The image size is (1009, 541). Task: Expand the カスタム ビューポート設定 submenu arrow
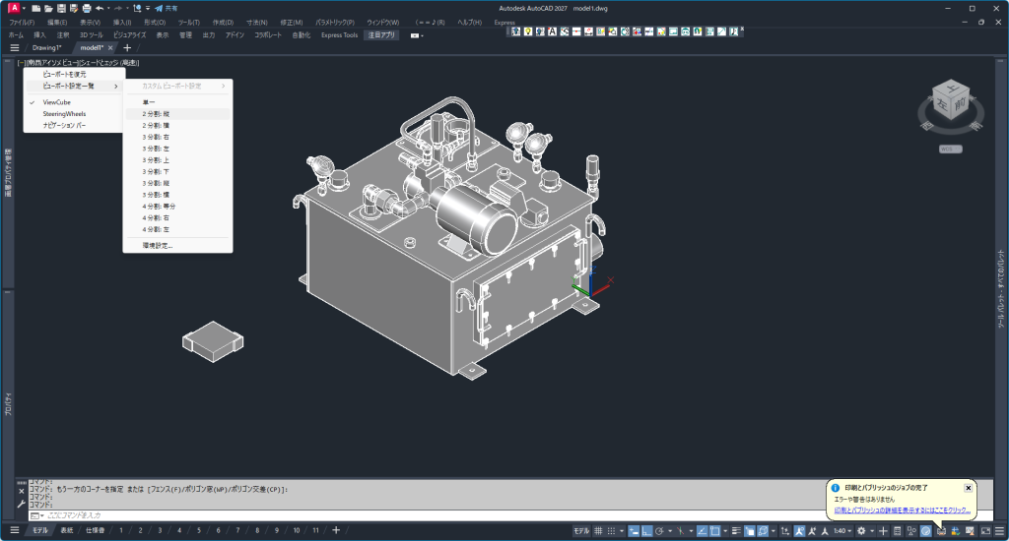tap(223, 87)
